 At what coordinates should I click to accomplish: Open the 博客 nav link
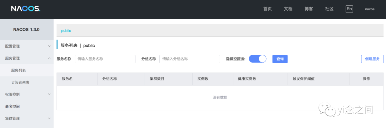click(309, 9)
